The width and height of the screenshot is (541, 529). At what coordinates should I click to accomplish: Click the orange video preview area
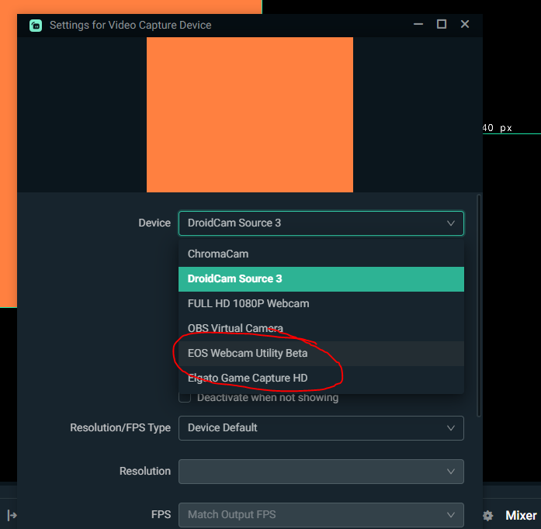249,114
